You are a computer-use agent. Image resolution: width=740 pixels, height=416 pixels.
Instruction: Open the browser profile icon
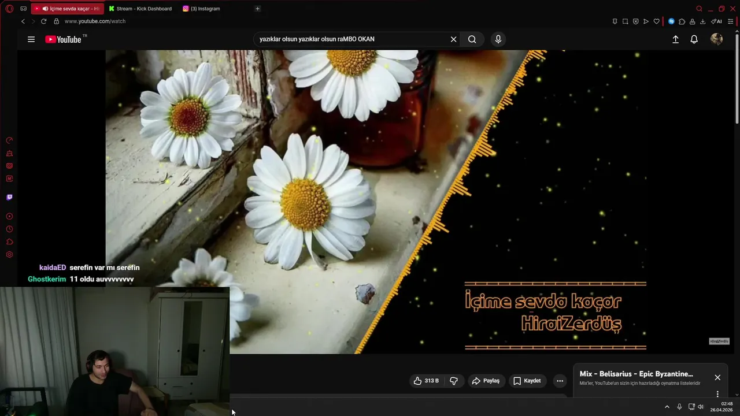point(692,21)
